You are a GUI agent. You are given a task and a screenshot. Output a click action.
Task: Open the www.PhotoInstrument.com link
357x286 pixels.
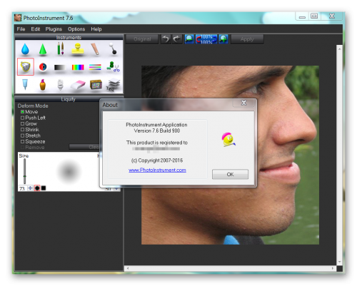tap(157, 170)
